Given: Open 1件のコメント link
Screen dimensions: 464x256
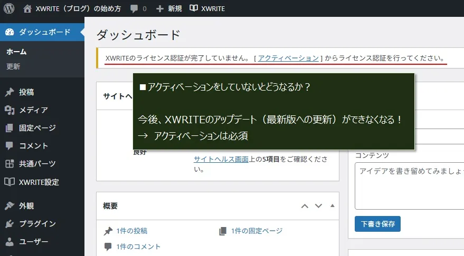Looking at the screenshot, I should [138, 247].
